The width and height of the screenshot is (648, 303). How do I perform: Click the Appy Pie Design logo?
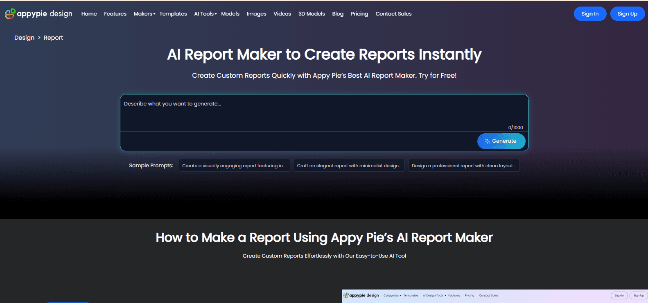[x=38, y=14]
